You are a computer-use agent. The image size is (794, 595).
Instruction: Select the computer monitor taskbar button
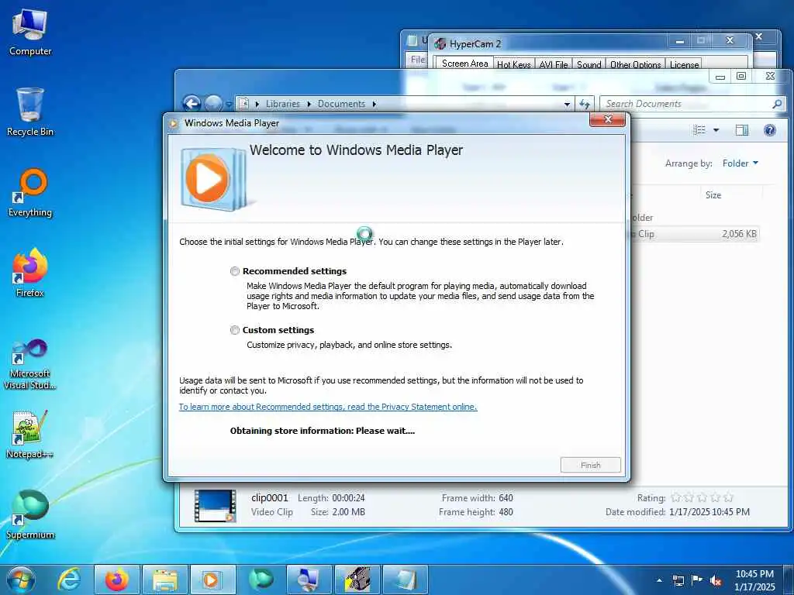(309, 580)
